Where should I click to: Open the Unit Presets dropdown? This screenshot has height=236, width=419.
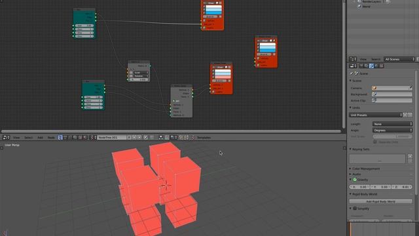375,115
